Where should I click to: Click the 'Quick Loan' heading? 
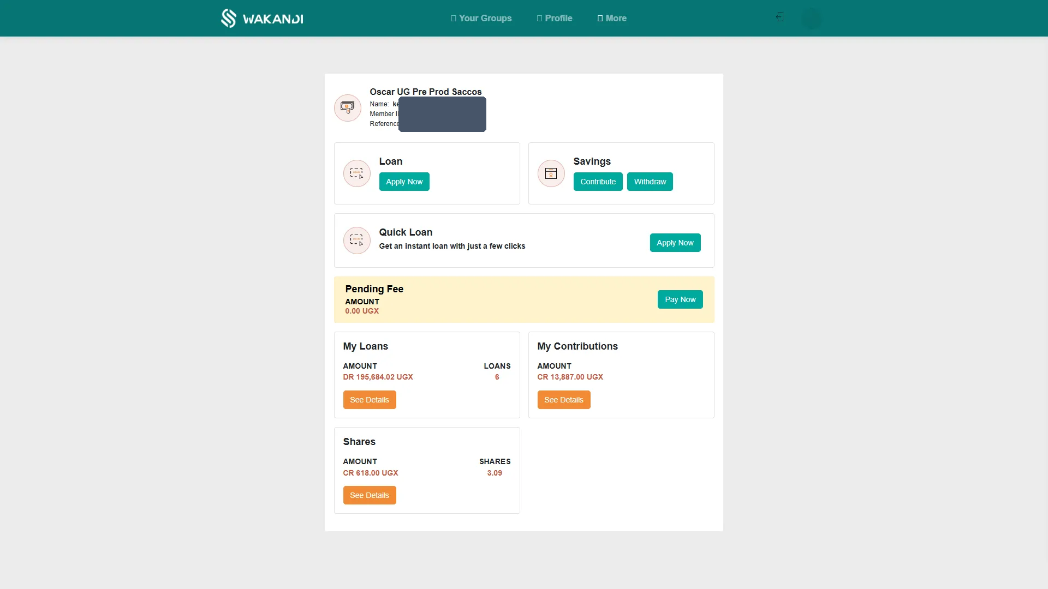tap(406, 232)
